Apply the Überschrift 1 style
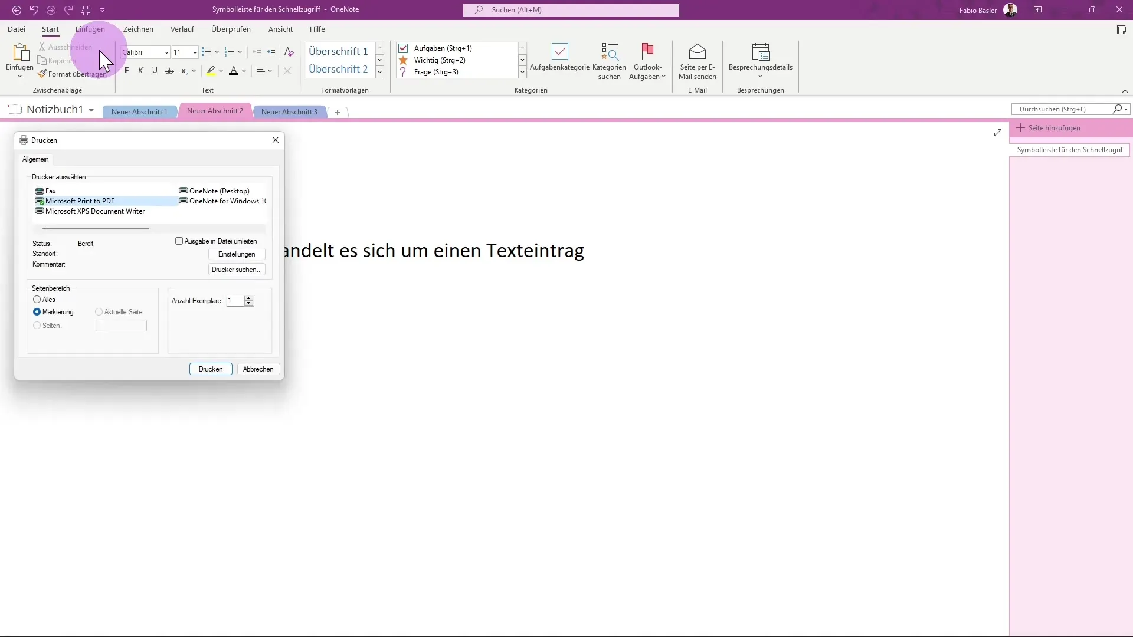The height and width of the screenshot is (637, 1133). 339,51
